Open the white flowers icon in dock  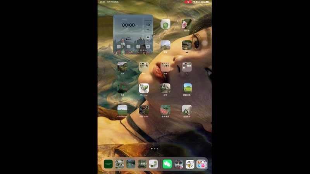point(119,164)
